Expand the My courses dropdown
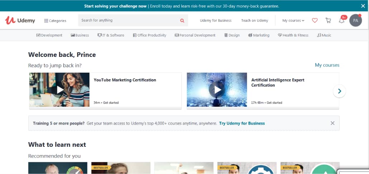Image resolution: width=369 pixels, height=174 pixels. pyautogui.click(x=293, y=20)
